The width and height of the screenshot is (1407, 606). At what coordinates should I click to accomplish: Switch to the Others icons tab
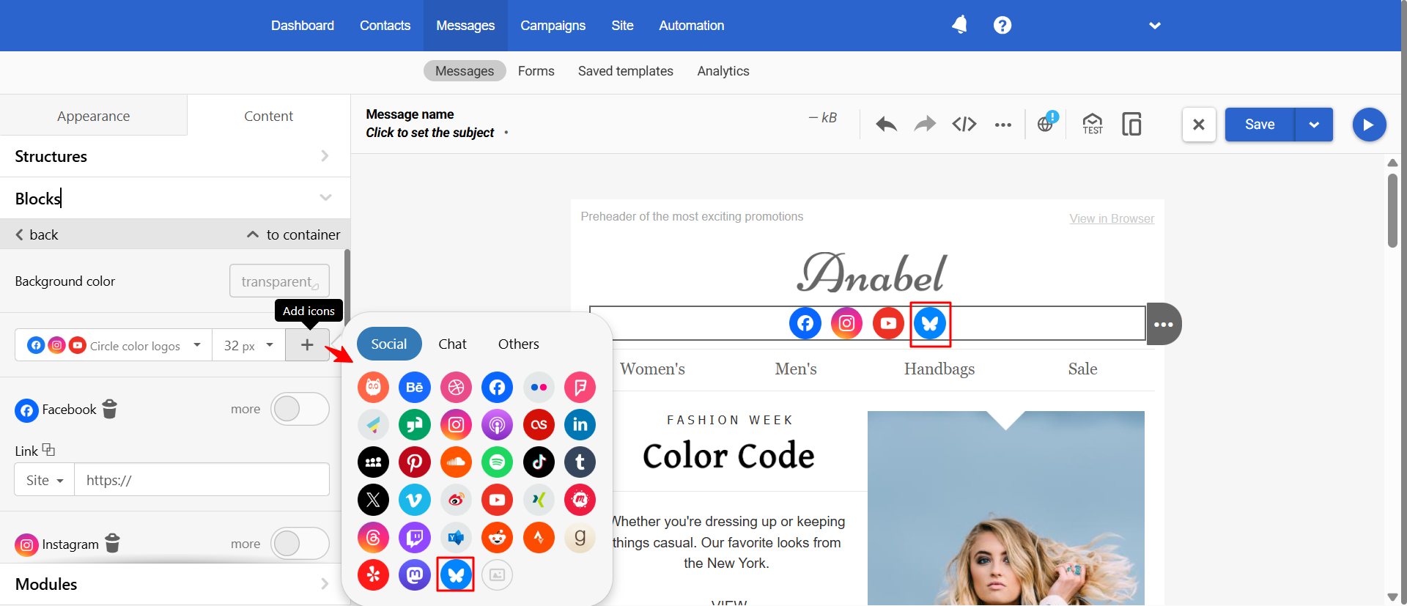point(518,344)
